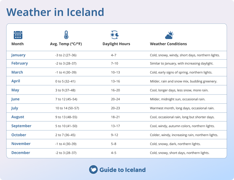
Task: Click the December month label
Action: click(x=21, y=153)
